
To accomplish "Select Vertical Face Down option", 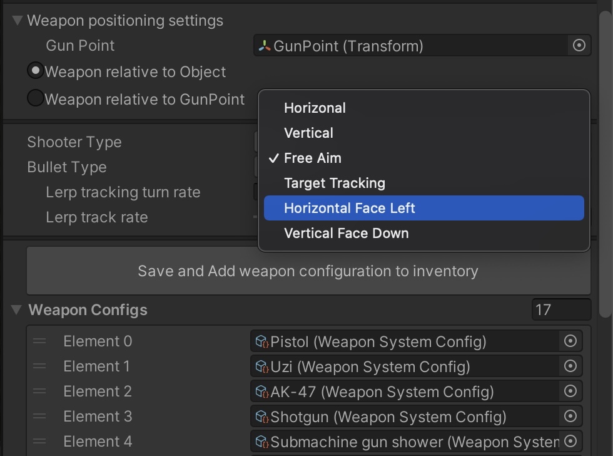I will [346, 234].
